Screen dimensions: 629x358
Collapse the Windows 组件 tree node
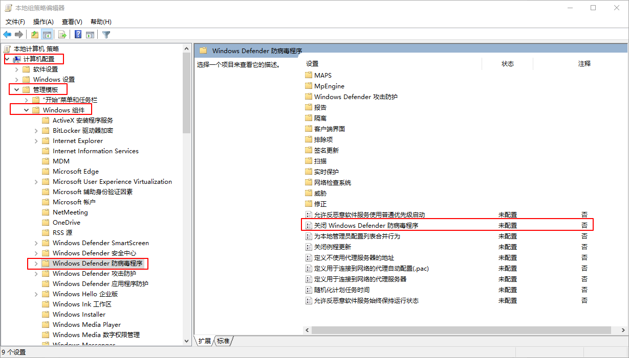pyautogui.click(x=27, y=110)
